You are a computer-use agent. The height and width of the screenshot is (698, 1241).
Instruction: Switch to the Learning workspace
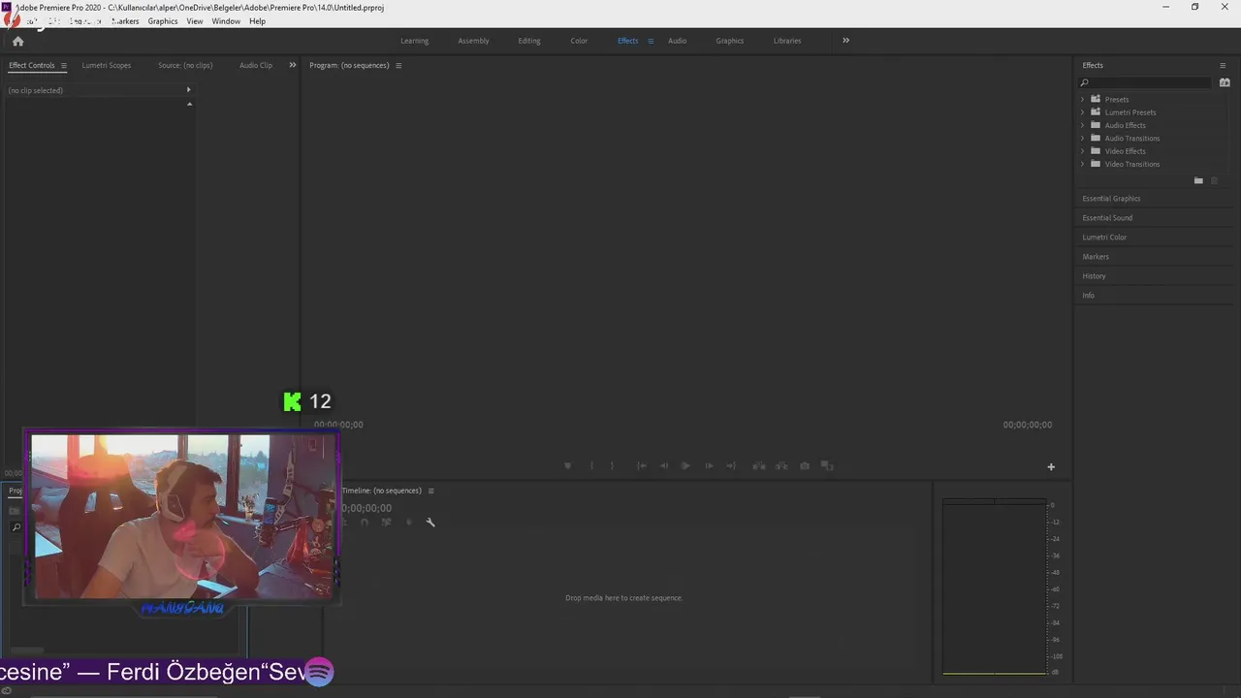pos(414,41)
